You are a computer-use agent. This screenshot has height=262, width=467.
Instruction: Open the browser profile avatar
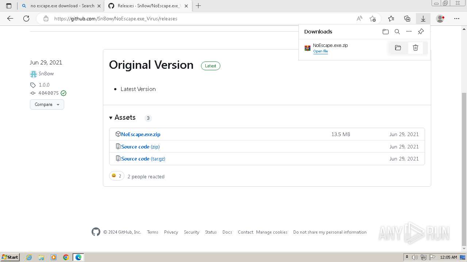click(x=440, y=19)
